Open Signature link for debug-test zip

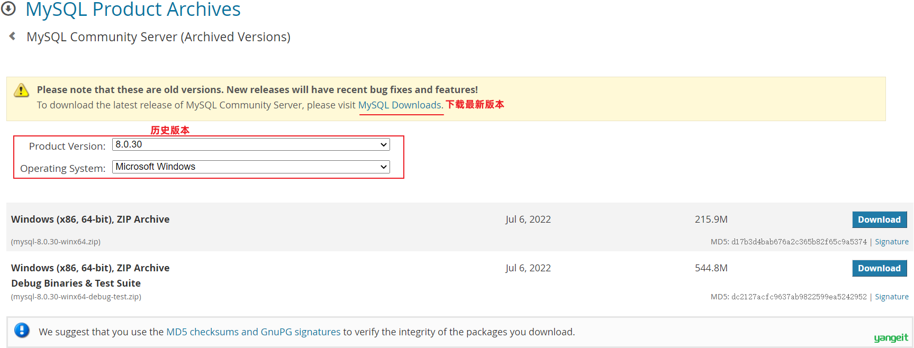892,297
